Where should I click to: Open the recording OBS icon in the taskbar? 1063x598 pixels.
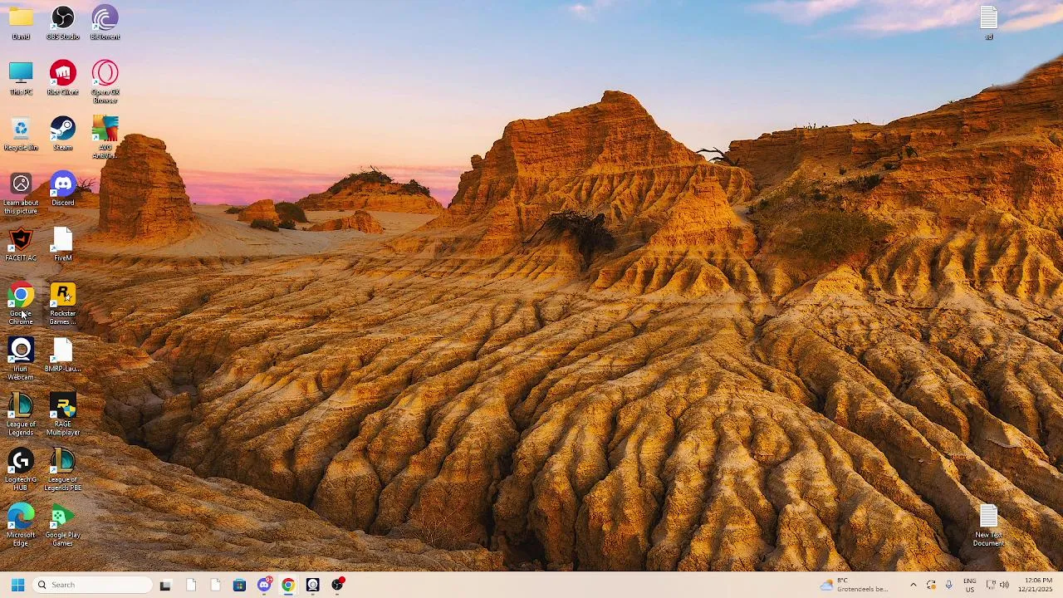pos(337,585)
